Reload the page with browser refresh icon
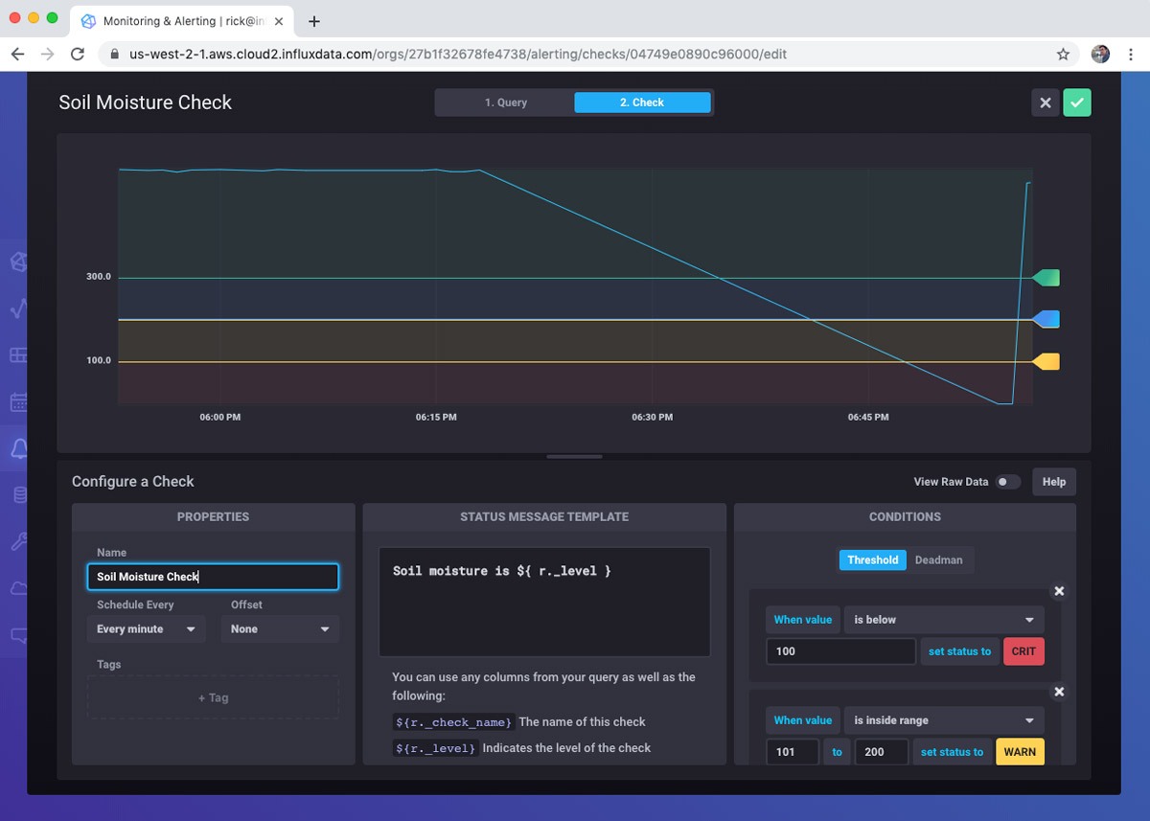1150x821 pixels. (x=78, y=55)
